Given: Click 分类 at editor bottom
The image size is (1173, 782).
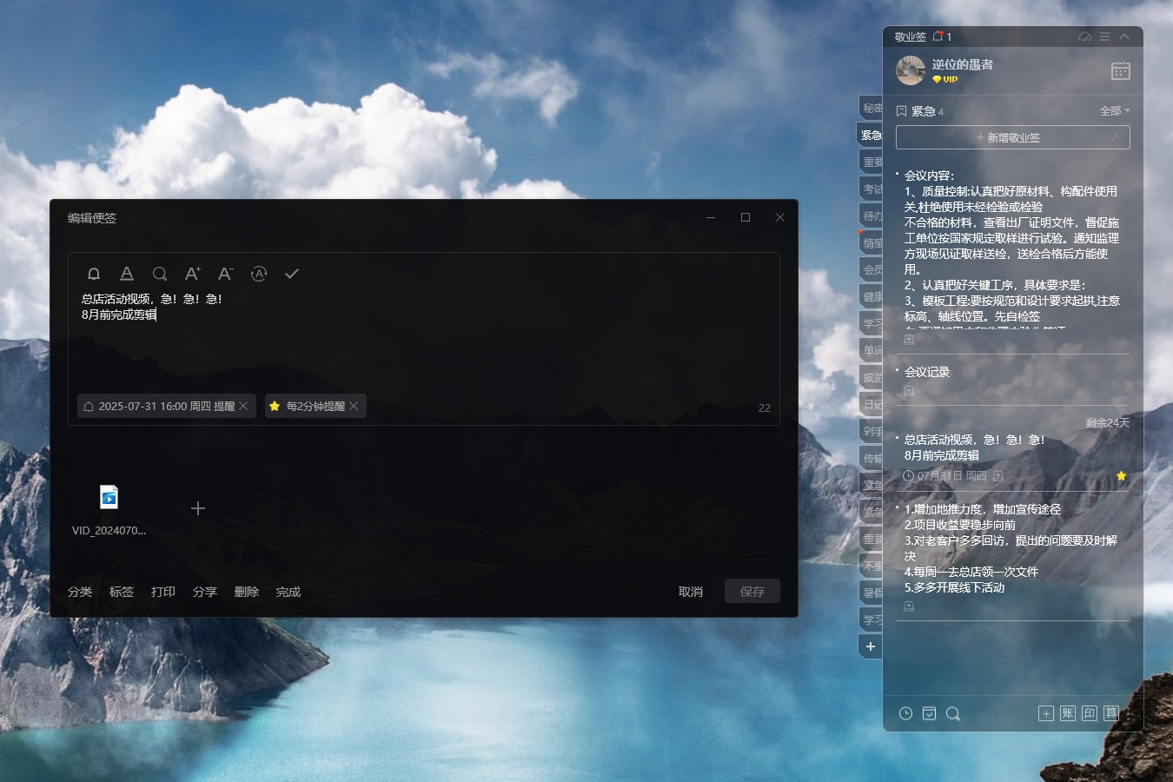Looking at the screenshot, I should point(80,592).
